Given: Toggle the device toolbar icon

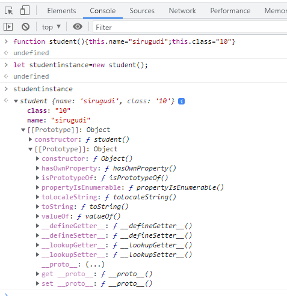Looking at the screenshot, I should click(x=25, y=10).
